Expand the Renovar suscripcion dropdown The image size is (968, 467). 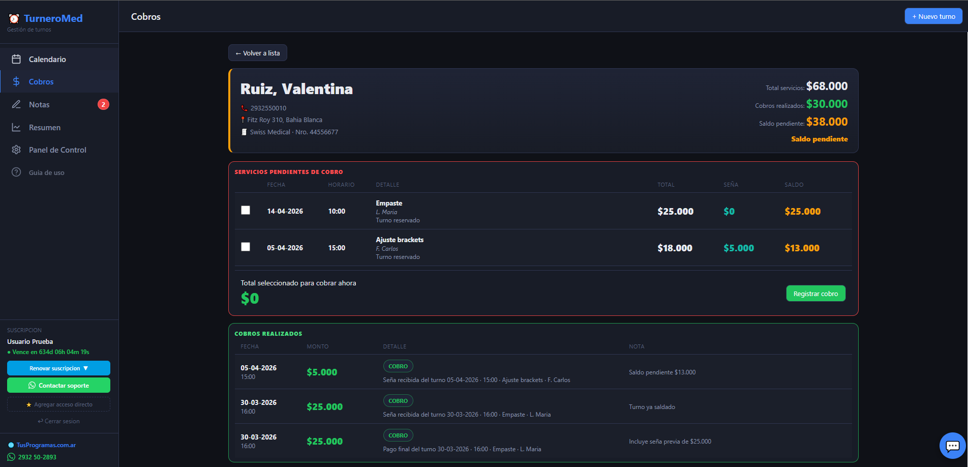58,368
